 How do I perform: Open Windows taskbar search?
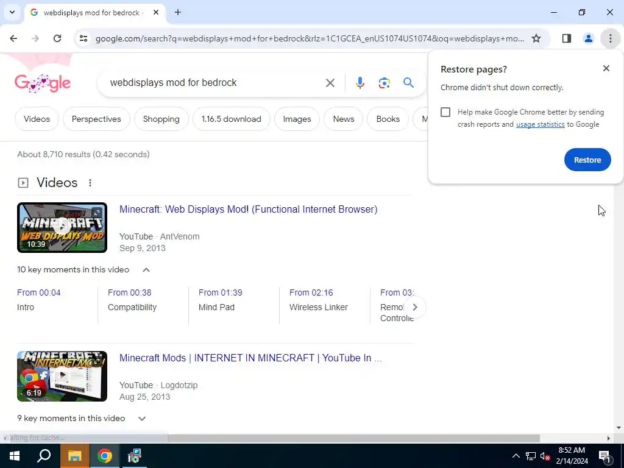coord(44,456)
